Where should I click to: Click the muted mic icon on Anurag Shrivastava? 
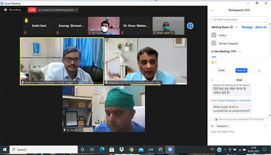57,33
